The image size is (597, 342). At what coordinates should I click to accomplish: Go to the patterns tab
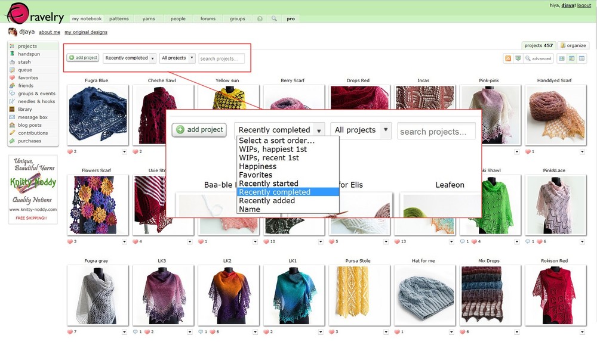pos(119,19)
